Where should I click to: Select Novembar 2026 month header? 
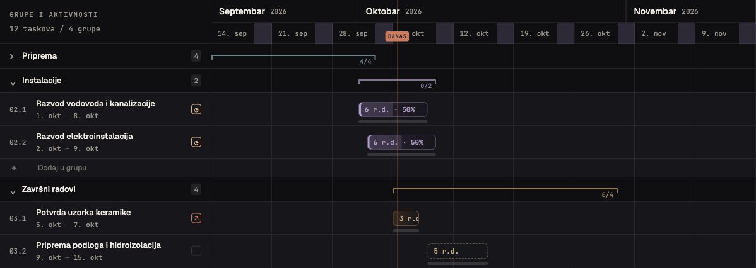[666, 11]
